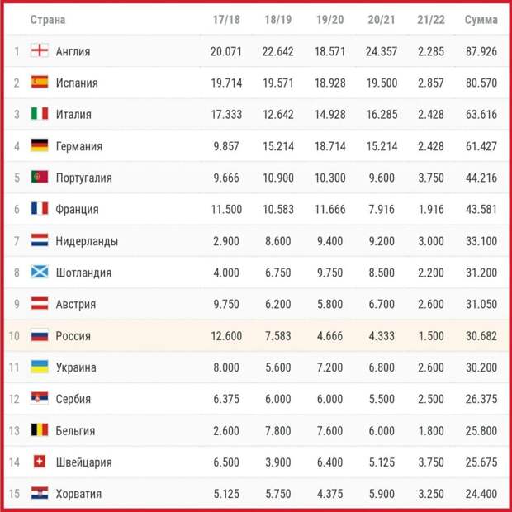
Task: Click the Germany flag icon
Action: (x=40, y=145)
